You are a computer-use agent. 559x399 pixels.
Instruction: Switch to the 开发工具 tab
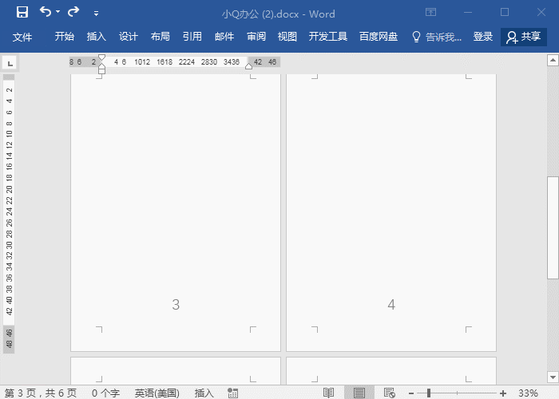[328, 37]
